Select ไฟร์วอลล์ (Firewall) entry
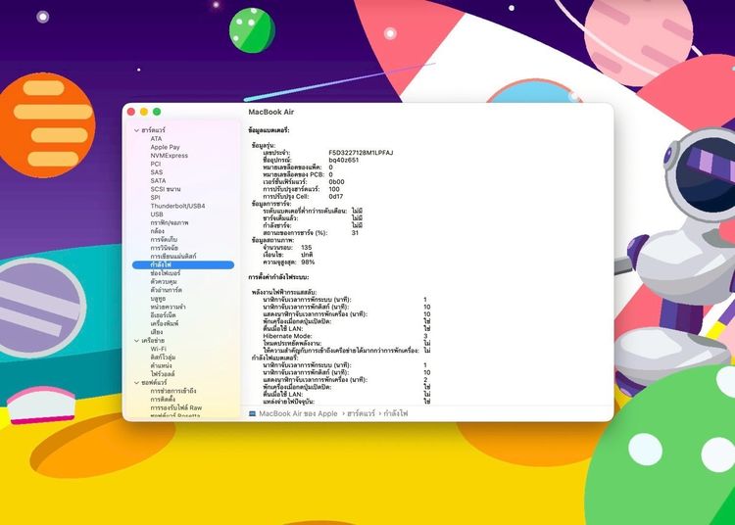The height and width of the screenshot is (525, 735). coord(162,374)
